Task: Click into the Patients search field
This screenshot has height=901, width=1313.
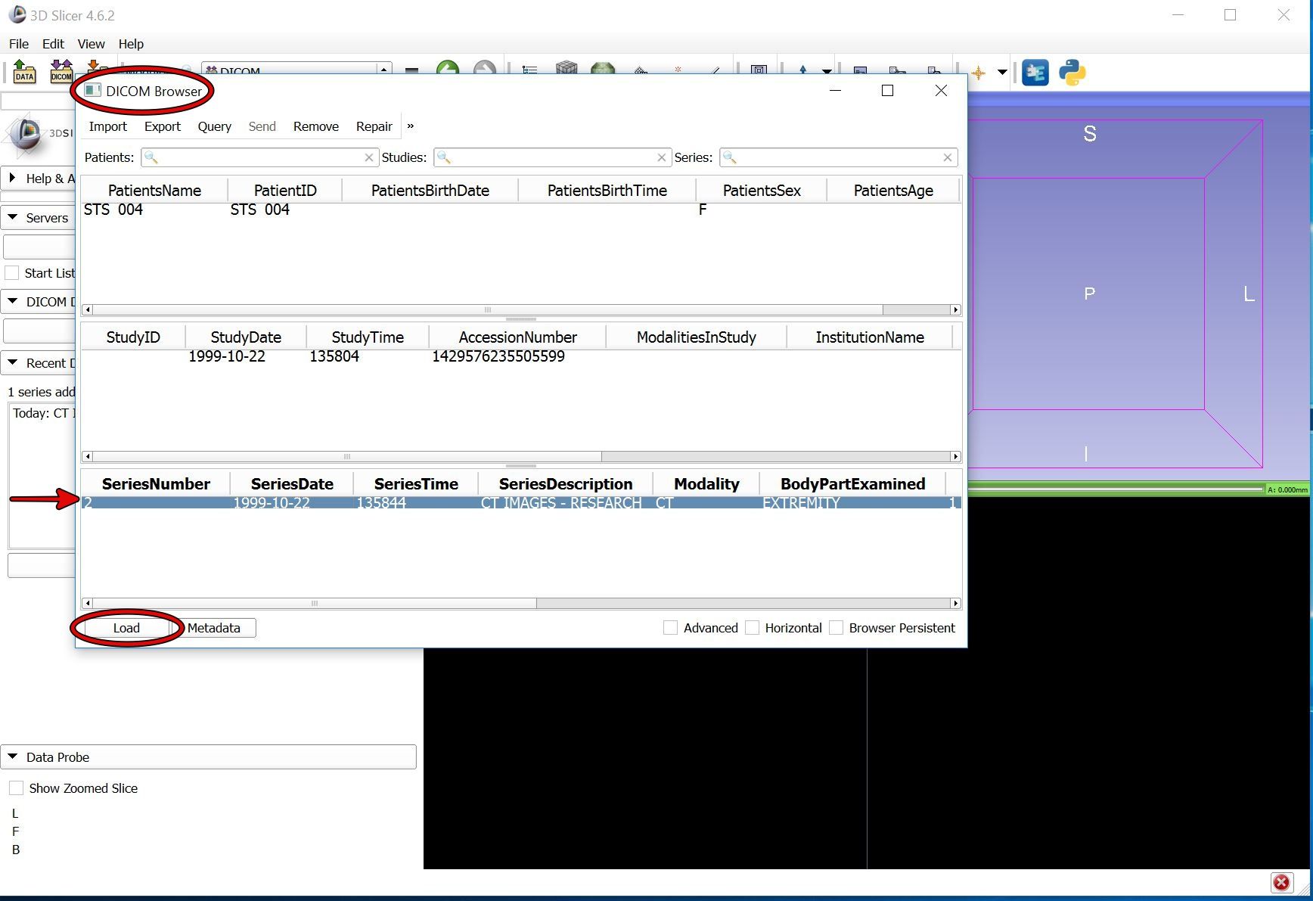Action: 259,157
